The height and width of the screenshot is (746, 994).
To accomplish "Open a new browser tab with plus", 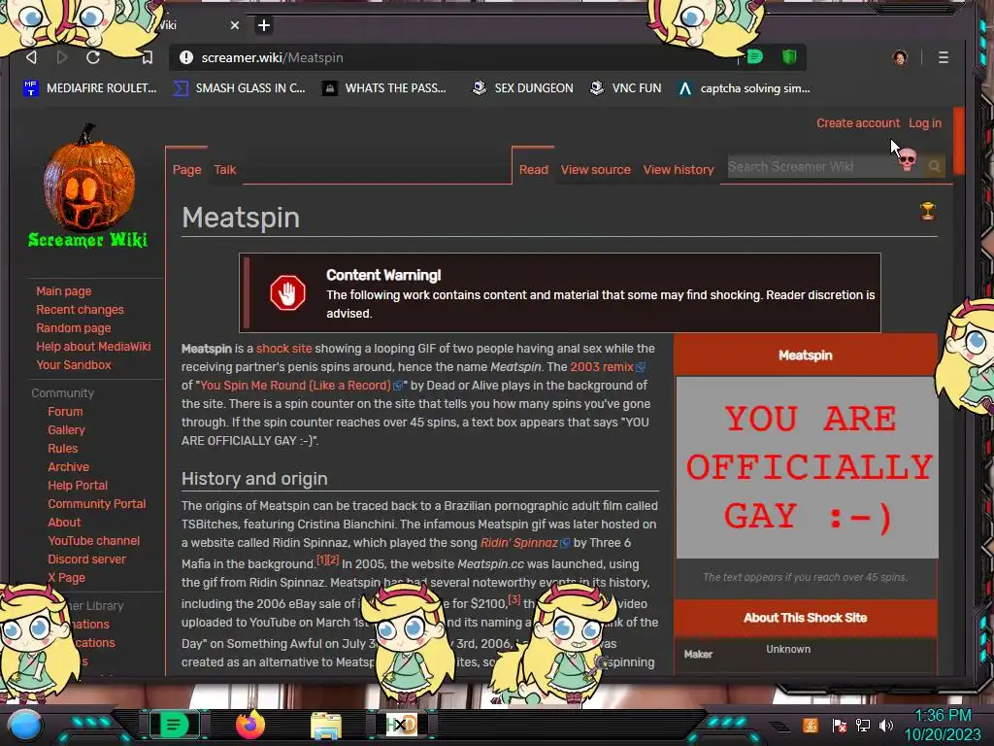I will click(x=264, y=25).
